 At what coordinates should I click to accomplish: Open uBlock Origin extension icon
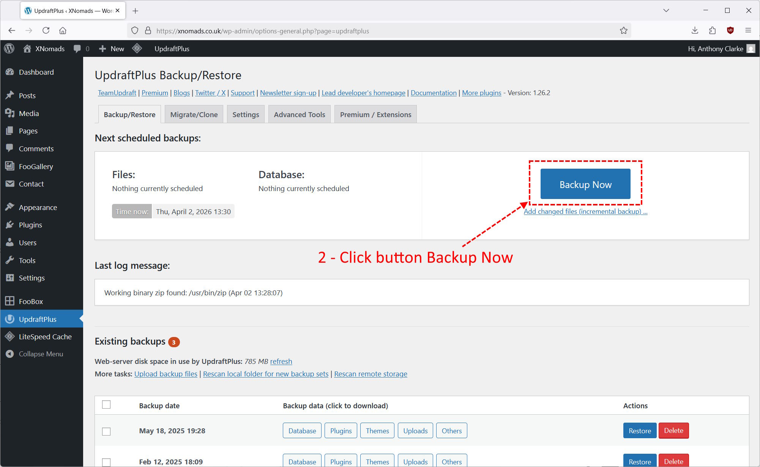click(x=730, y=31)
